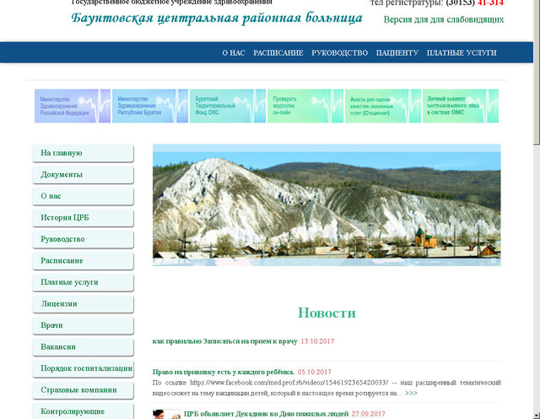Image resolution: width=540 pixels, height=419 pixels.
Task: Click the Версия для слабовидящих link
Action: point(444,19)
